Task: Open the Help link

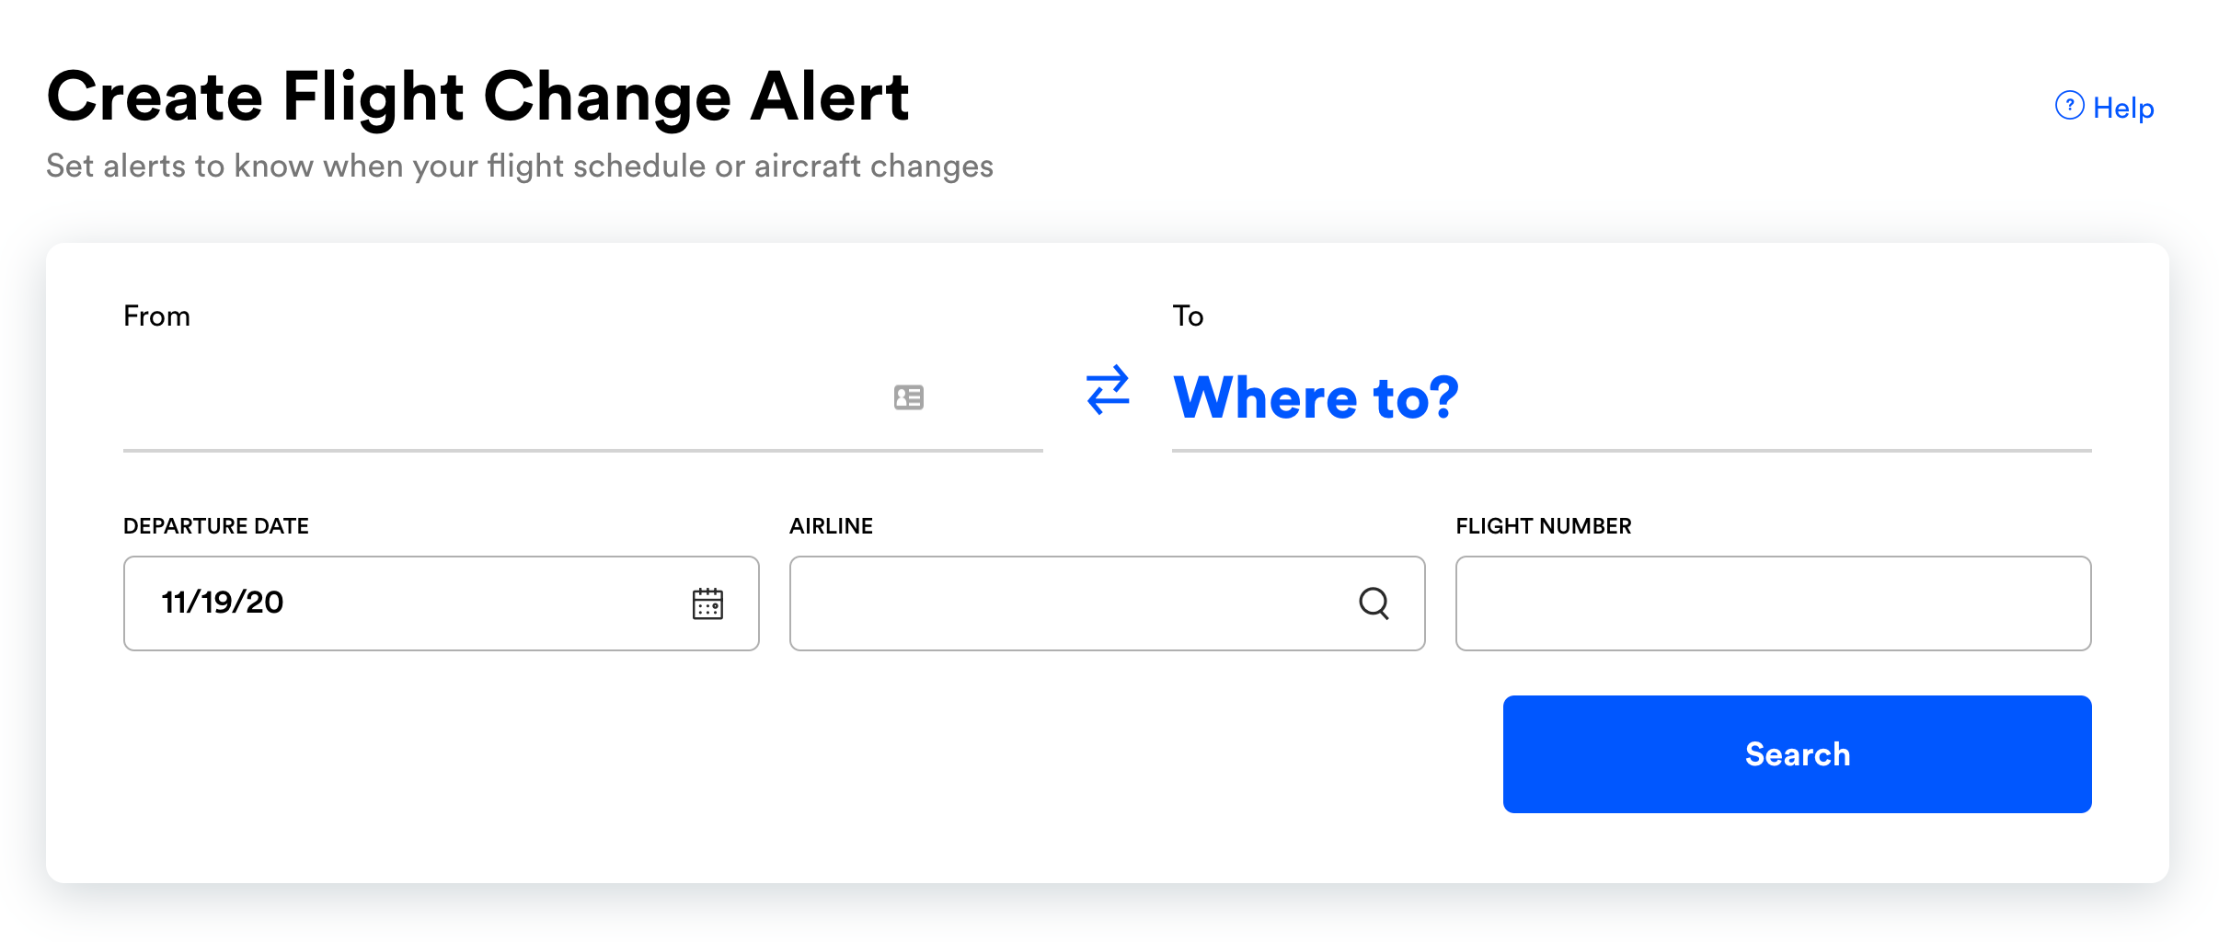Action: (2105, 107)
